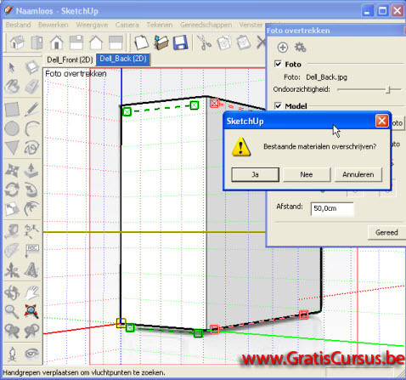Image resolution: width=406 pixels, height=380 pixels.
Task: Open the Gereedschappen menu
Action: (x=206, y=25)
